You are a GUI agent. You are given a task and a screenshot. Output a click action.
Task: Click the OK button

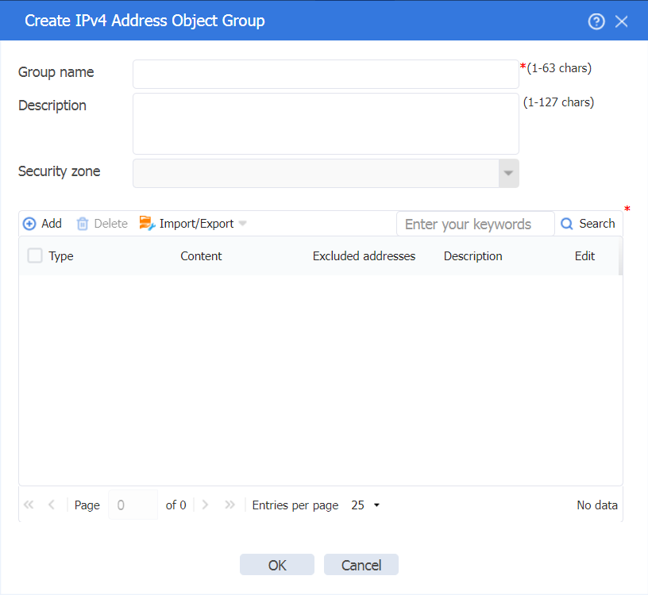point(277,564)
